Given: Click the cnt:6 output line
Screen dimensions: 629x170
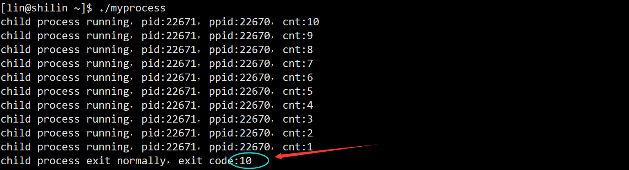Looking at the screenshot, I should click(157, 78).
